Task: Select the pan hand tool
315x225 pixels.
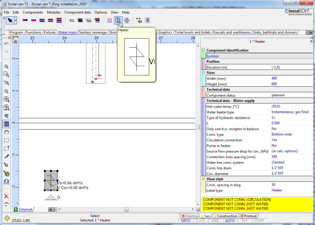Action: 6,132
